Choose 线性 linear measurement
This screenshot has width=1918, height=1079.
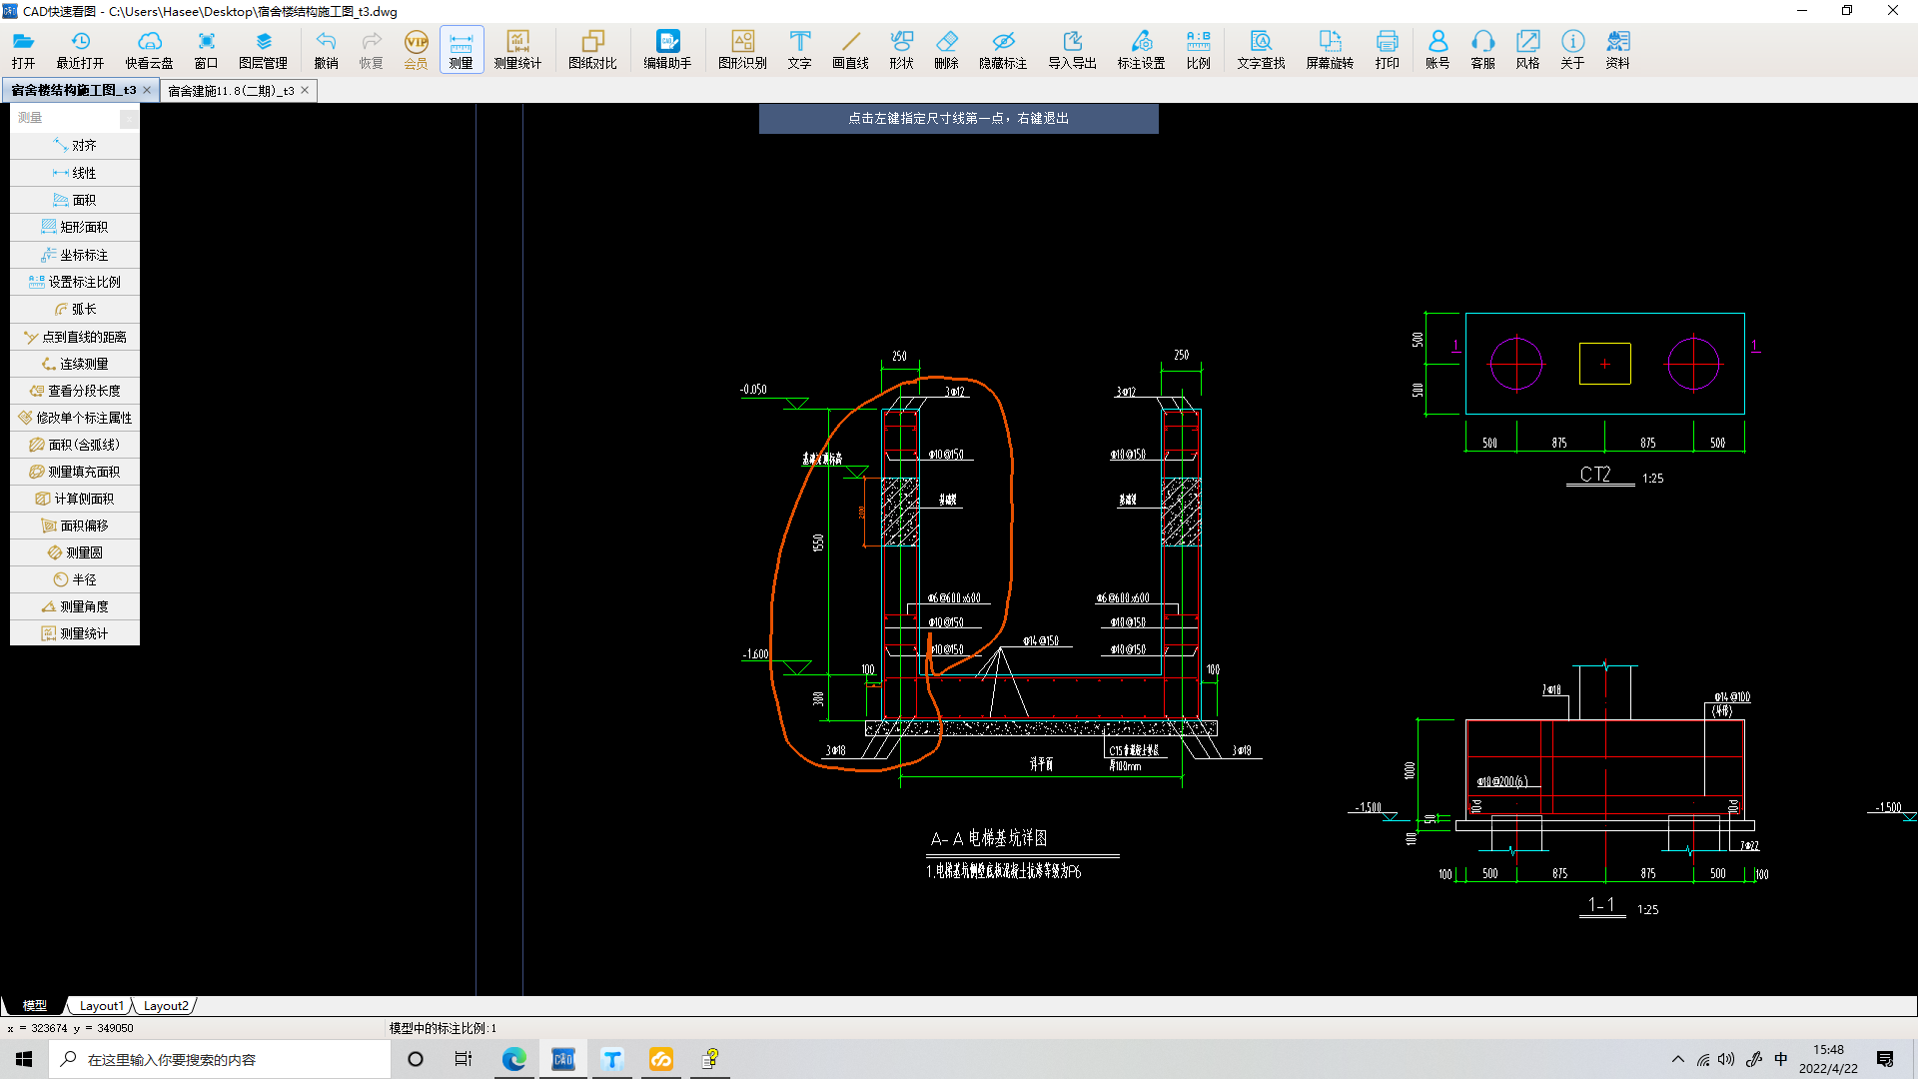coord(75,173)
